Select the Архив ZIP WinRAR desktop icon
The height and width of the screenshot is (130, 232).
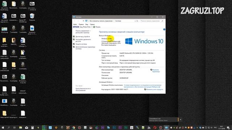pyautogui.click(x=23, y=18)
